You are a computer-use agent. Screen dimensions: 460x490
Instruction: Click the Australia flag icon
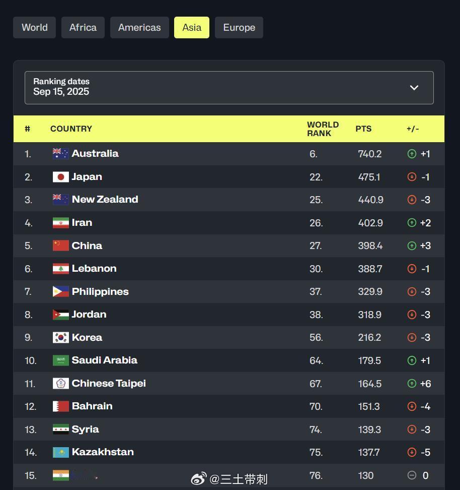coord(60,154)
